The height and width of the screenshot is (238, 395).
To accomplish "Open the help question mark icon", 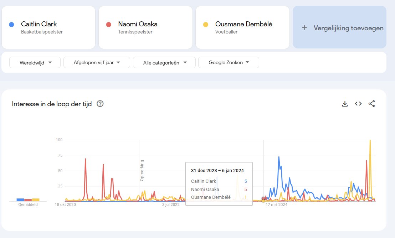I will point(100,104).
